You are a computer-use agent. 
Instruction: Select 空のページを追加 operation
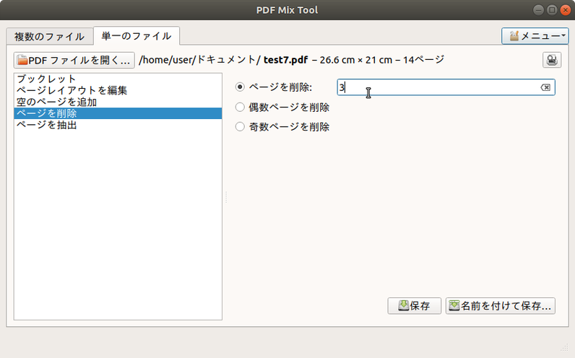click(x=118, y=102)
